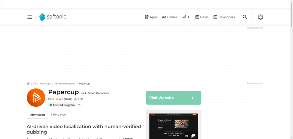
Task: Open the screenshot gallery icon
Action: (x=194, y=136)
